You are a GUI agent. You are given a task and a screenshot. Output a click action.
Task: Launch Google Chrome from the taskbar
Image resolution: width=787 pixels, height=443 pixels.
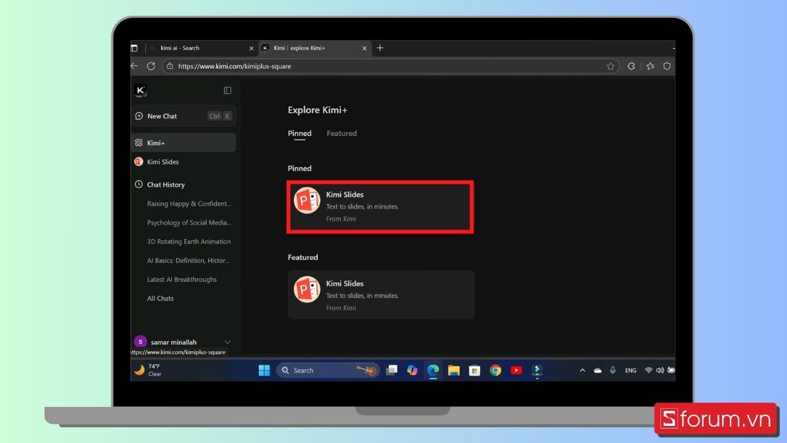(x=496, y=370)
